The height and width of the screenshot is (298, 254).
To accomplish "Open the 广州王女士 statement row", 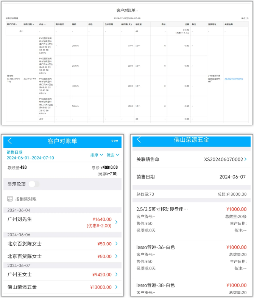I will (x=62, y=274).
